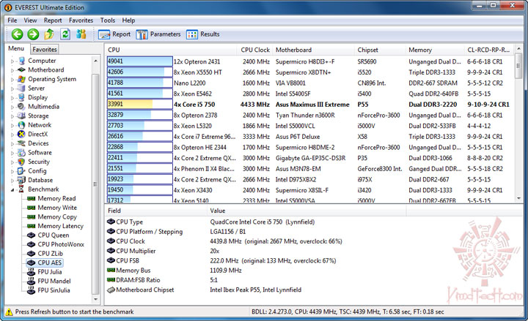Image resolution: width=528 pixels, height=321 pixels.
Task: Open the File menu
Action: 12,20
